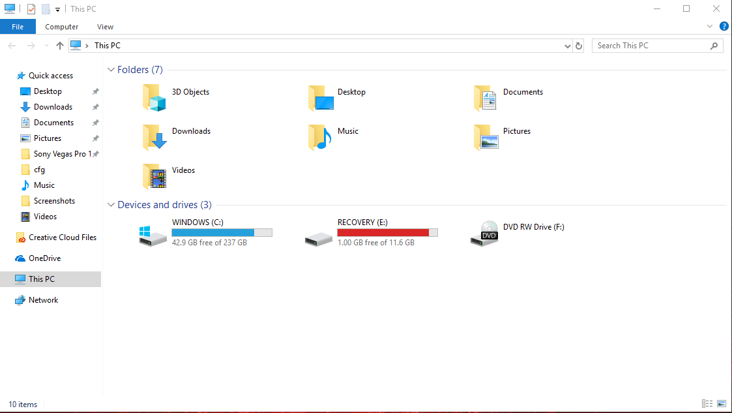Click the New Folder icon in Quick Access Toolbar
This screenshot has height=413, width=732.
coord(46,8)
